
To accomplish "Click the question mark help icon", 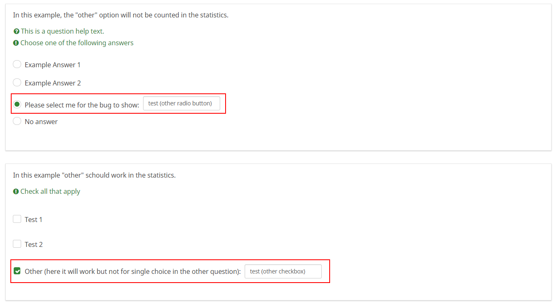I will point(16,32).
